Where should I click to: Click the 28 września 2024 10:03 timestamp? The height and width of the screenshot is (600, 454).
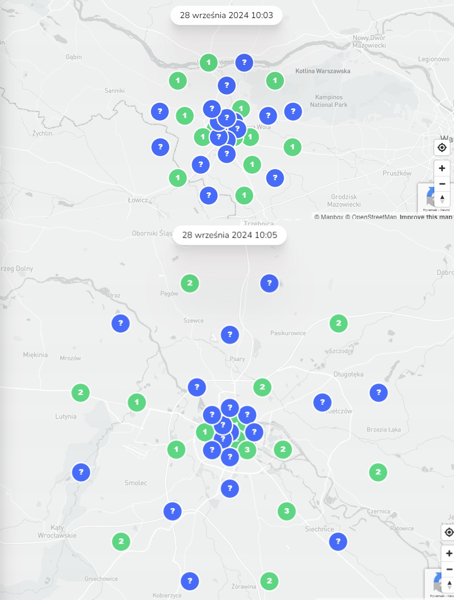click(x=226, y=15)
